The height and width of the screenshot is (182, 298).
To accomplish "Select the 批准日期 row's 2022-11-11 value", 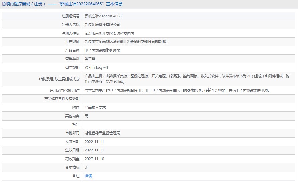I will tap(94, 142).
